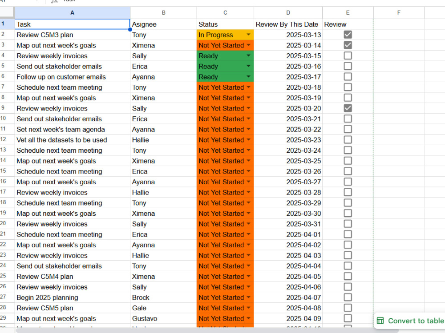Click the Convert to table icon
This screenshot has width=445, height=333.
point(380,321)
